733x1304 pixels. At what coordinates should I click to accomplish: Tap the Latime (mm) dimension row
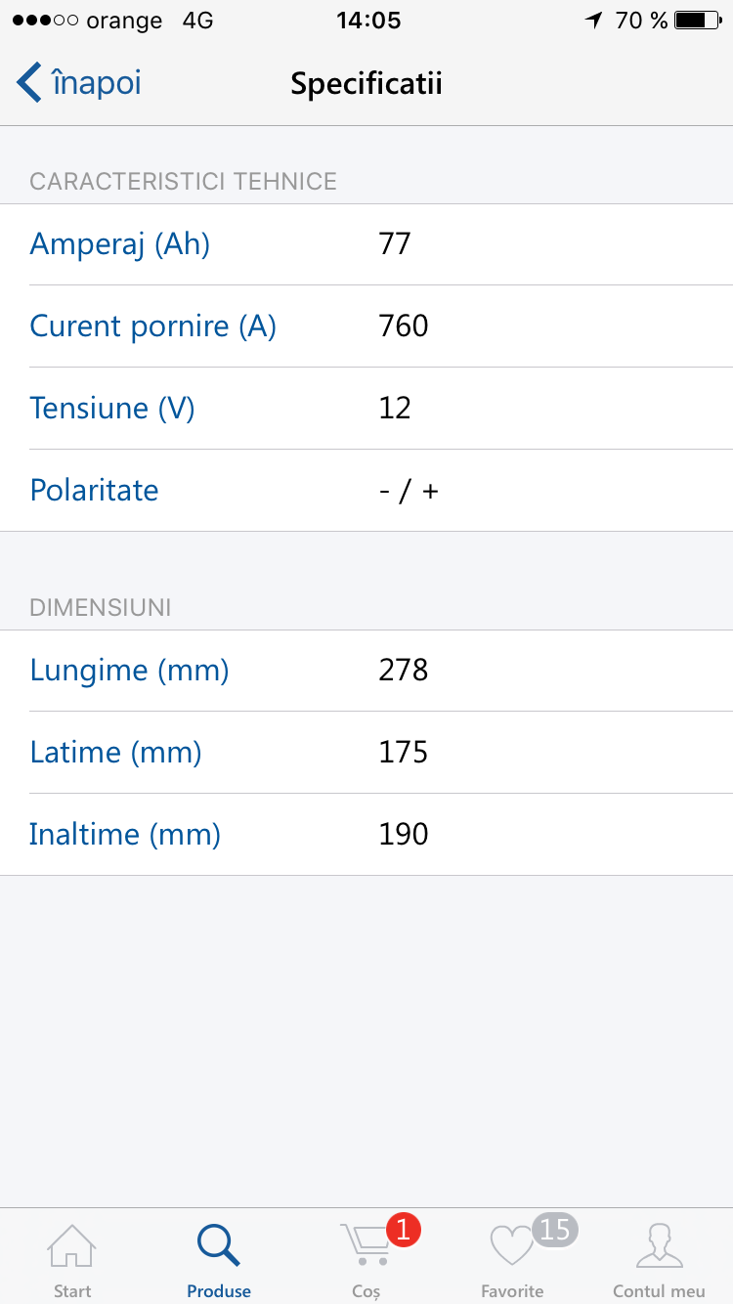pyautogui.click(x=366, y=753)
